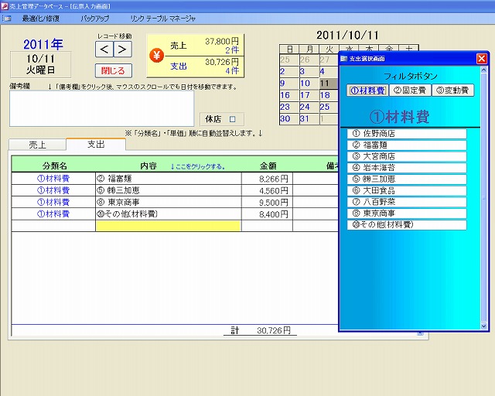
Task: Click the 支出選択画面 dialog title icon
Action: pyautogui.click(x=343, y=59)
